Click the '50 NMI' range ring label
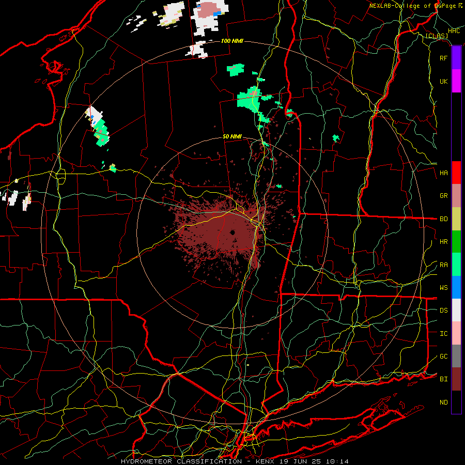This screenshot has height=465, width=465. tap(232, 136)
